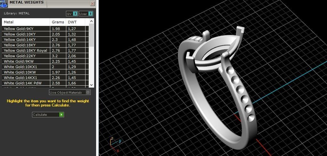
Task: Select the White Gold:14K PdW row
Action: (45, 83)
